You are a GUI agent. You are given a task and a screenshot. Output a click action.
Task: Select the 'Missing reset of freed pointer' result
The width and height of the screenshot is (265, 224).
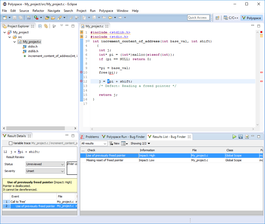point(105,160)
